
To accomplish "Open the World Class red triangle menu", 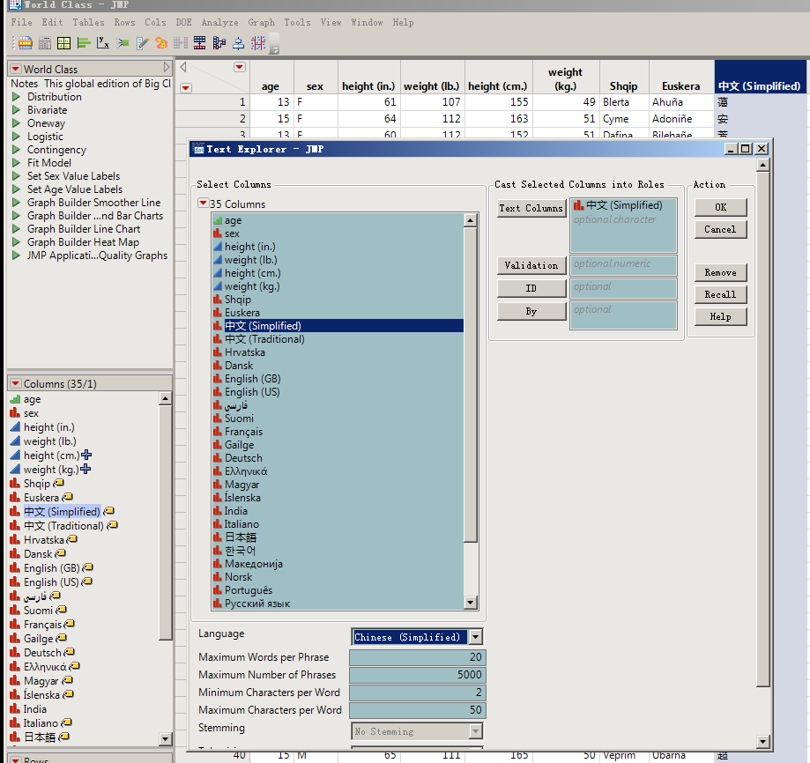I will (x=15, y=69).
